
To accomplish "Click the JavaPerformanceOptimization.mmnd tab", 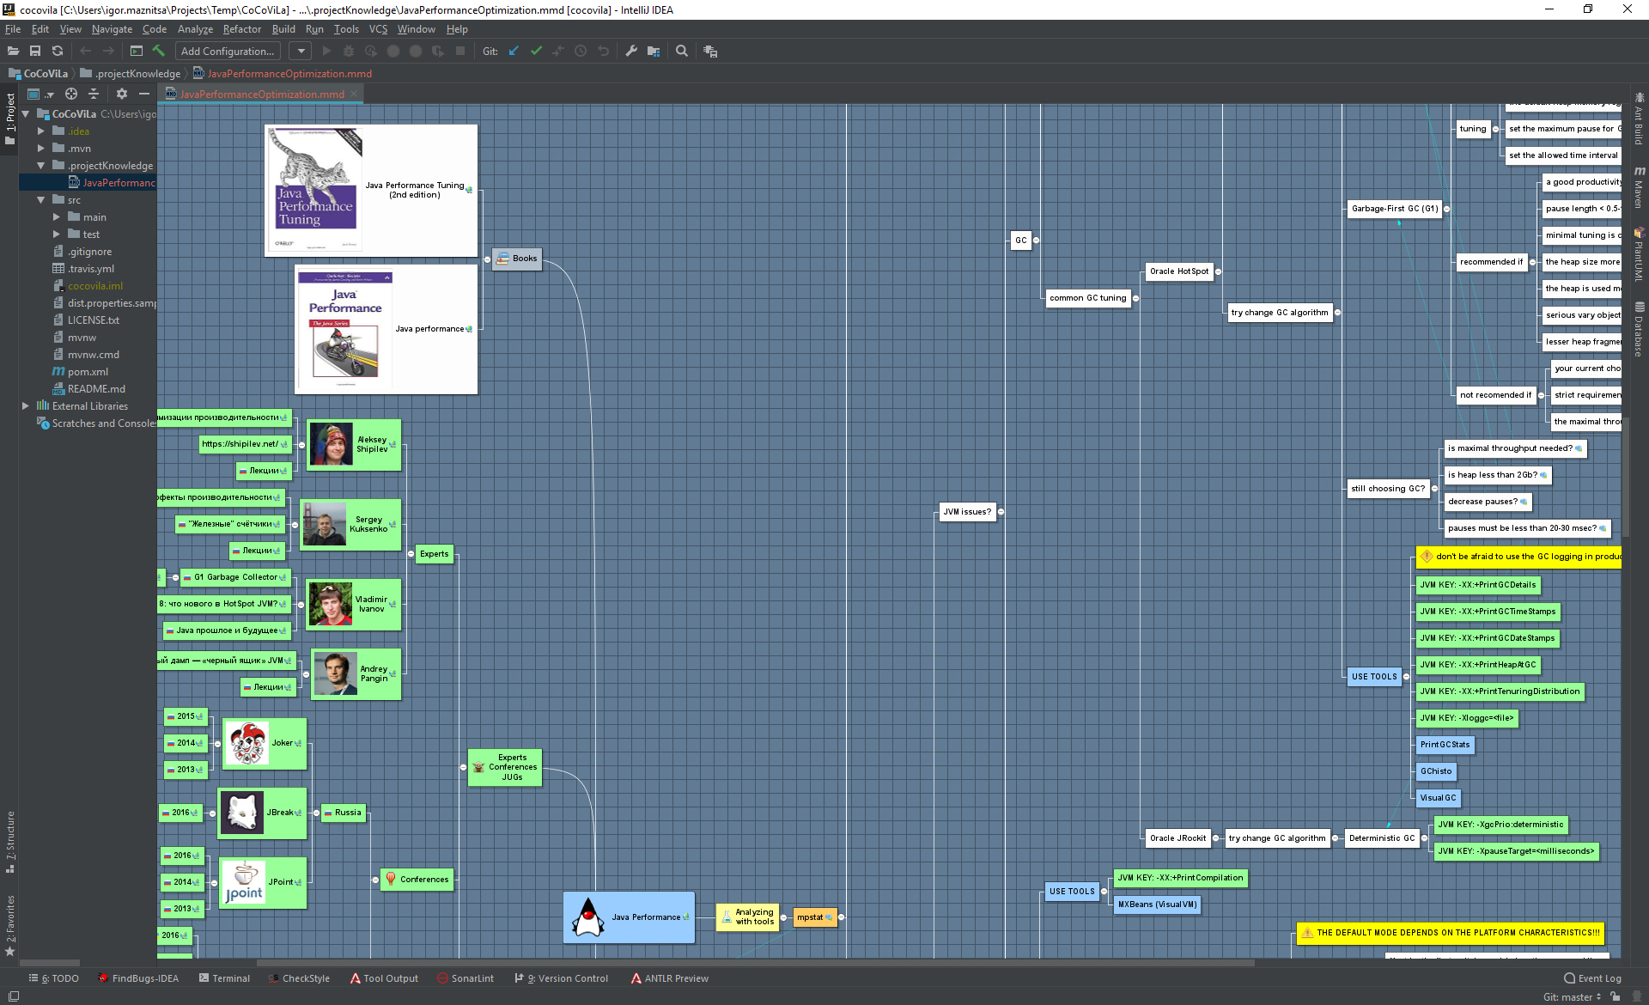I will pos(259,93).
